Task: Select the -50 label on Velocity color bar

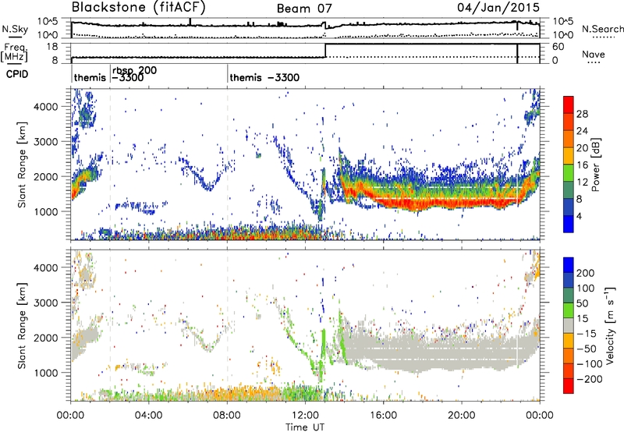Action: click(x=587, y=349)
